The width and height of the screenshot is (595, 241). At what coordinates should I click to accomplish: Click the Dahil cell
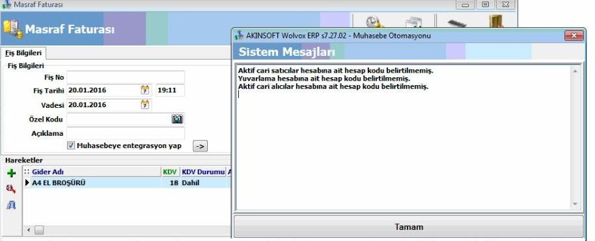(x=202, y=183)
